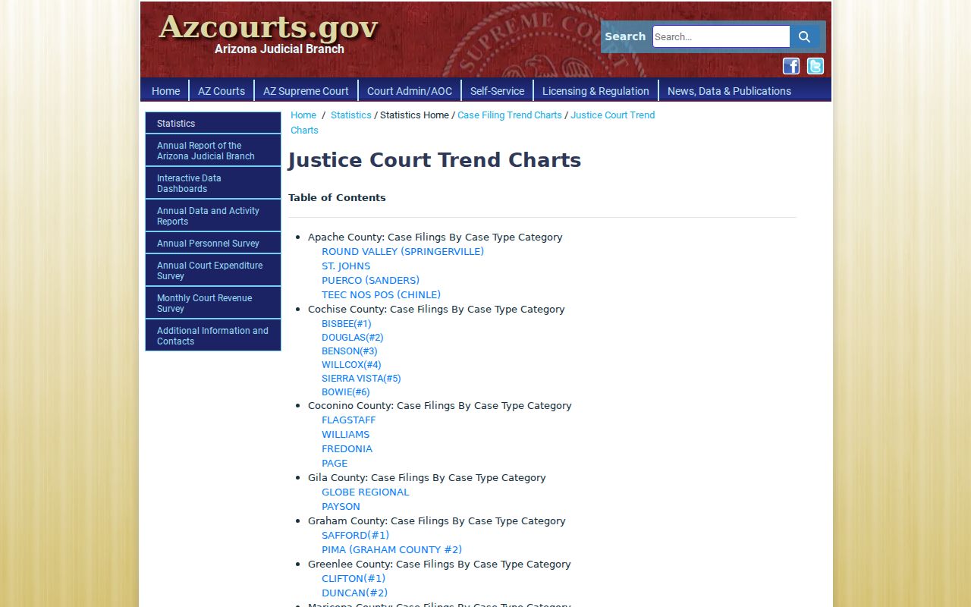The image size is (971, 607).
Task: Open the Twitter page icon
Action: [x=815, y=66]
